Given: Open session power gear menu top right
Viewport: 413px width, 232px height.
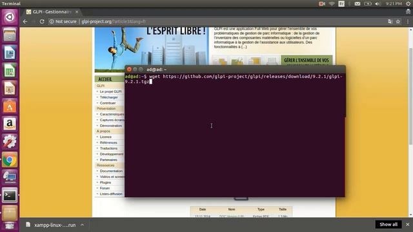Looking at the screenshot, I should pos(408,4).
